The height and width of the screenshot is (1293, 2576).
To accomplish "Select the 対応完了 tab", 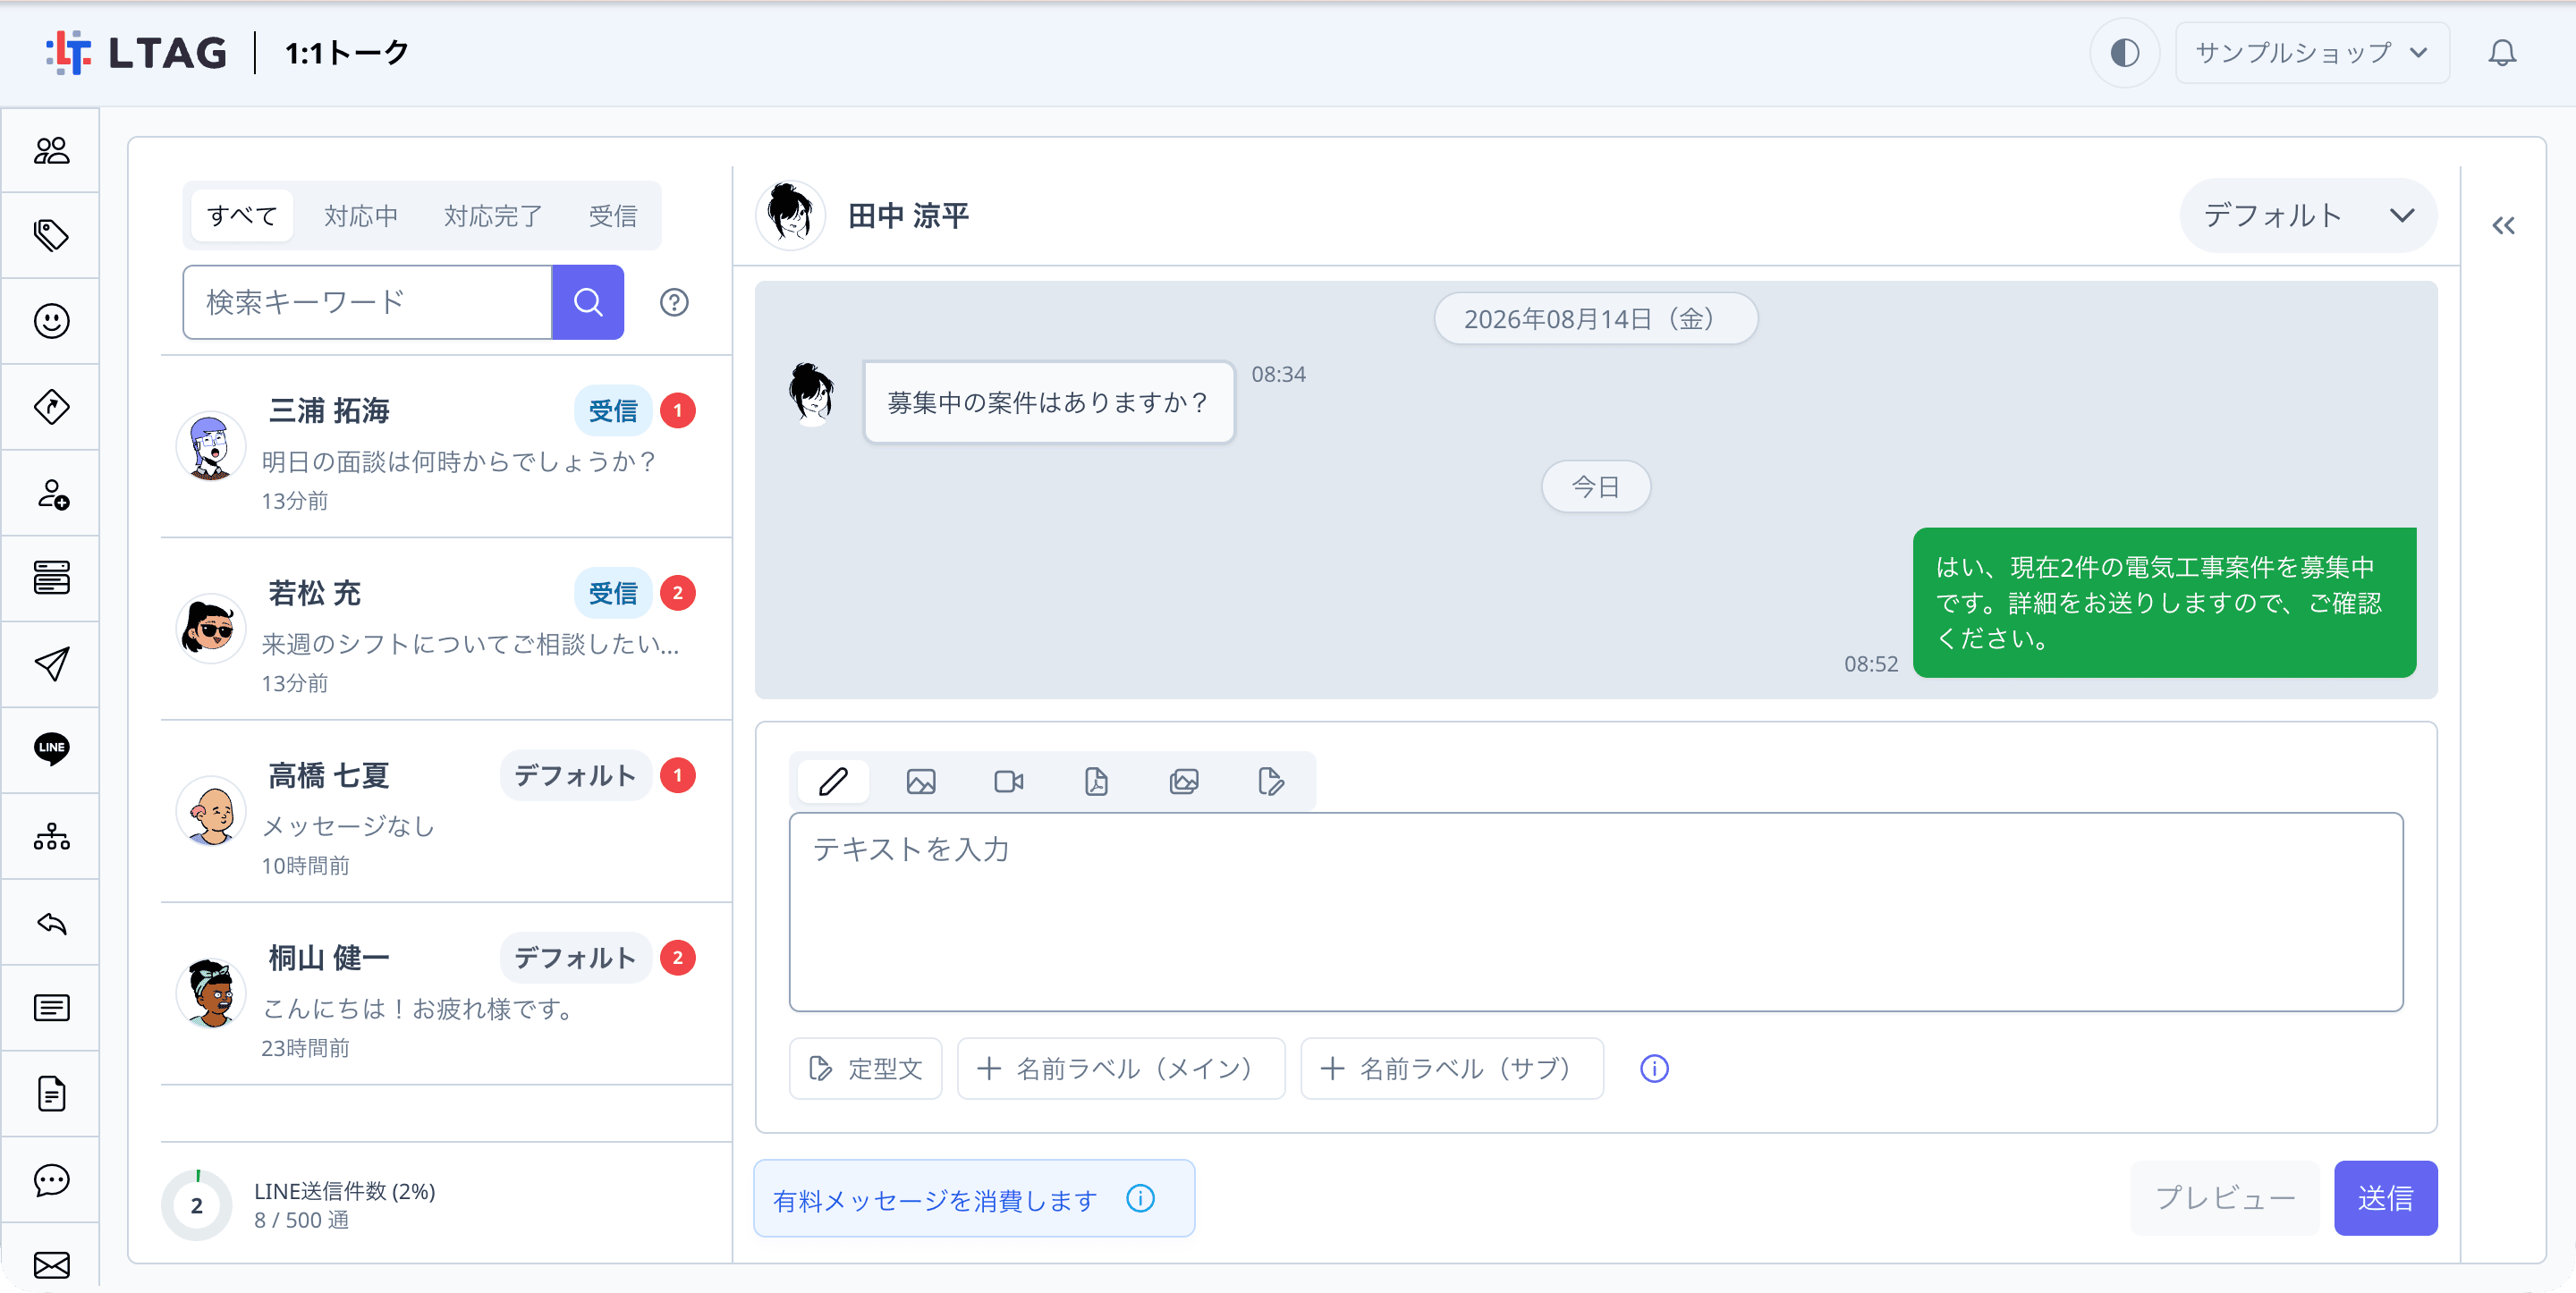I will coord(493,216).
